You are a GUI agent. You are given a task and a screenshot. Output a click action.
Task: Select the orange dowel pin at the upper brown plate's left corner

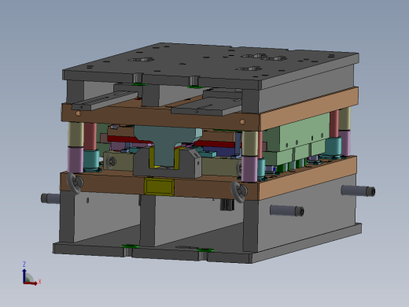tap(78, 113)
